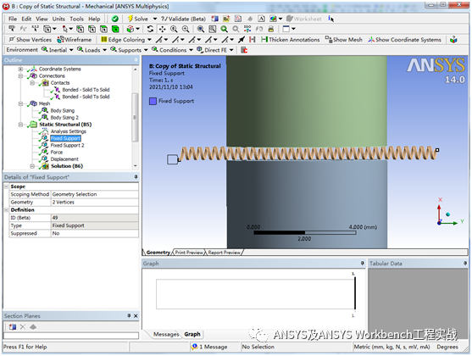The height and width of the screenshot is (356, 472).
Task: Click the Geometry field '2 Vertices'
Action: (x=95, y=202)
